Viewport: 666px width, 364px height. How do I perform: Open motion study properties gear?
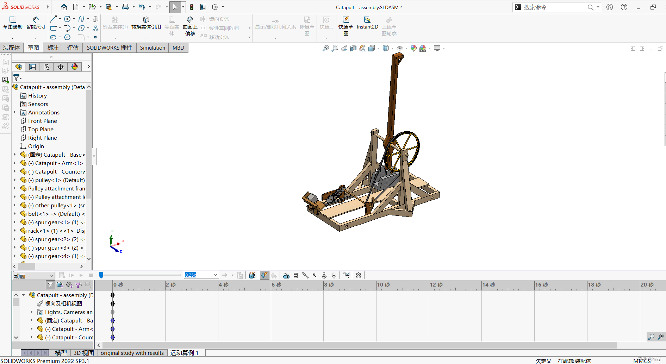click(x=359, y=275)
